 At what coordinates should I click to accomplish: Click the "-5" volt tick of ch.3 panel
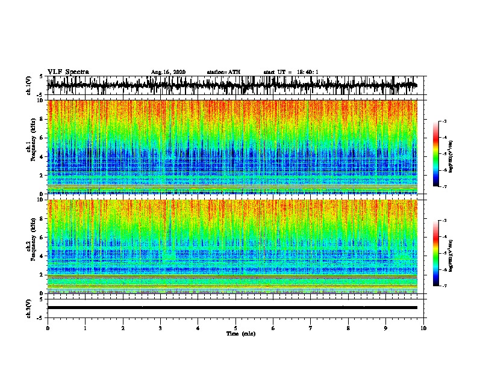pyautogui.click(x=40, y=318)
